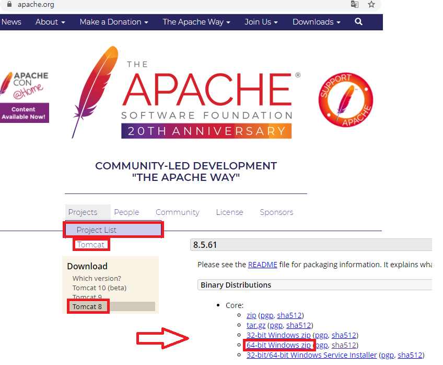Open the News menu item
Image resolution: width=443 pixels, height=365 pixels.
coord(11,22)
